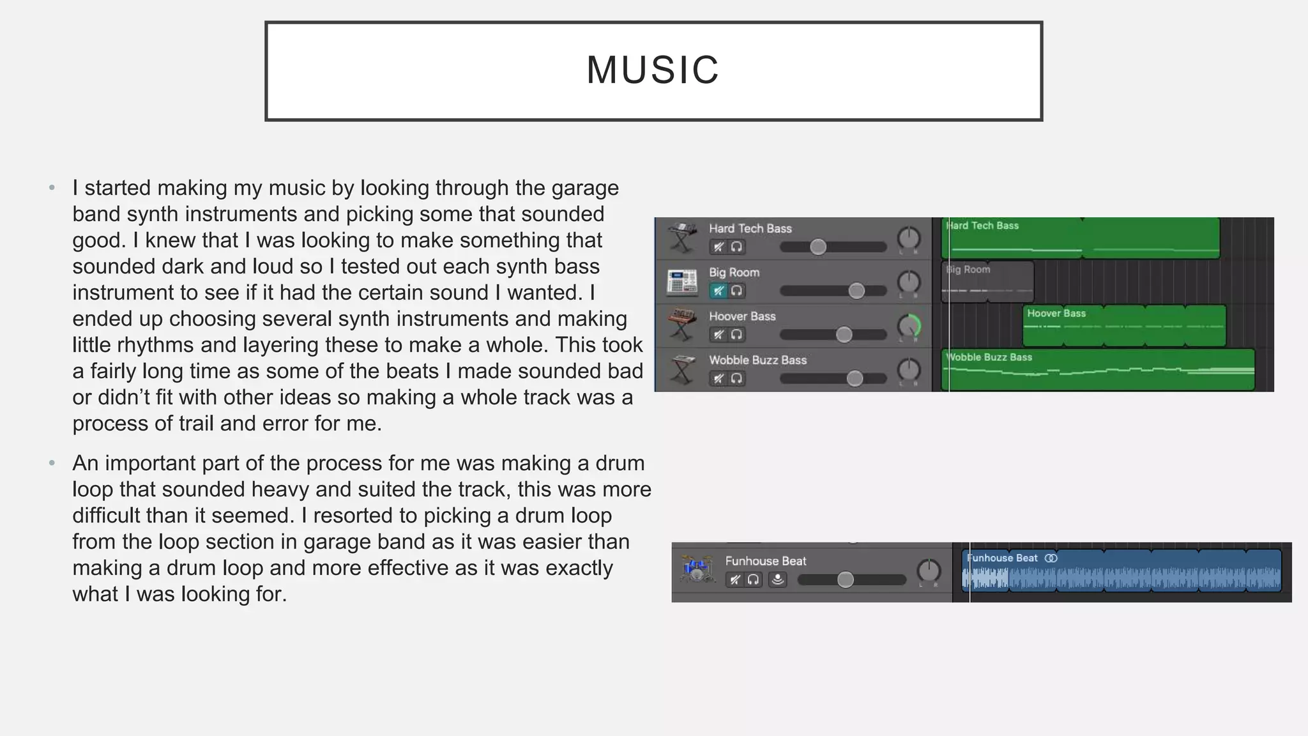Click the Hard Tech Bass pan knob

point(909,238)
